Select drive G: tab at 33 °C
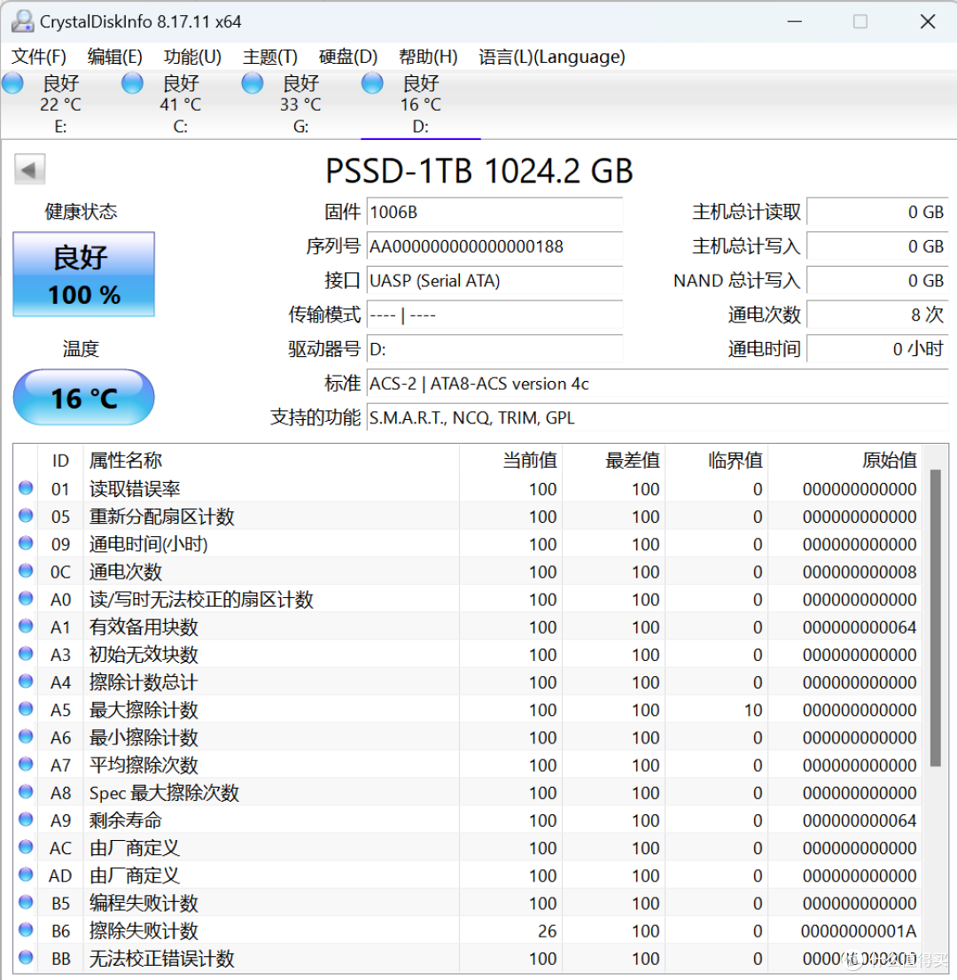Image resolution: width=957 pixels, height=980 pixels. [300, 105]
